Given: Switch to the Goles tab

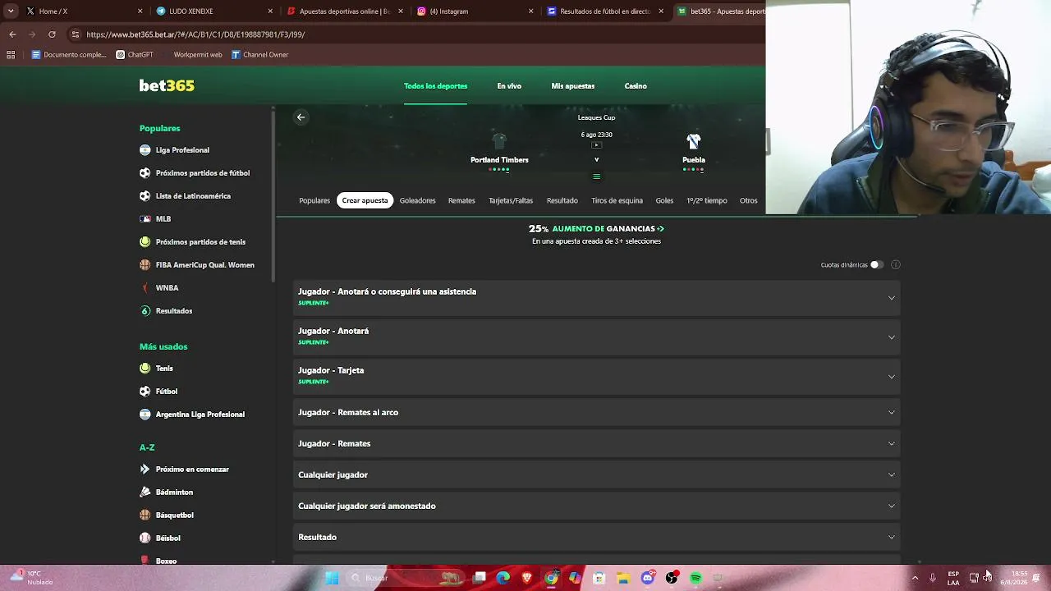Looking at the screenshot, I should (664, 200).
